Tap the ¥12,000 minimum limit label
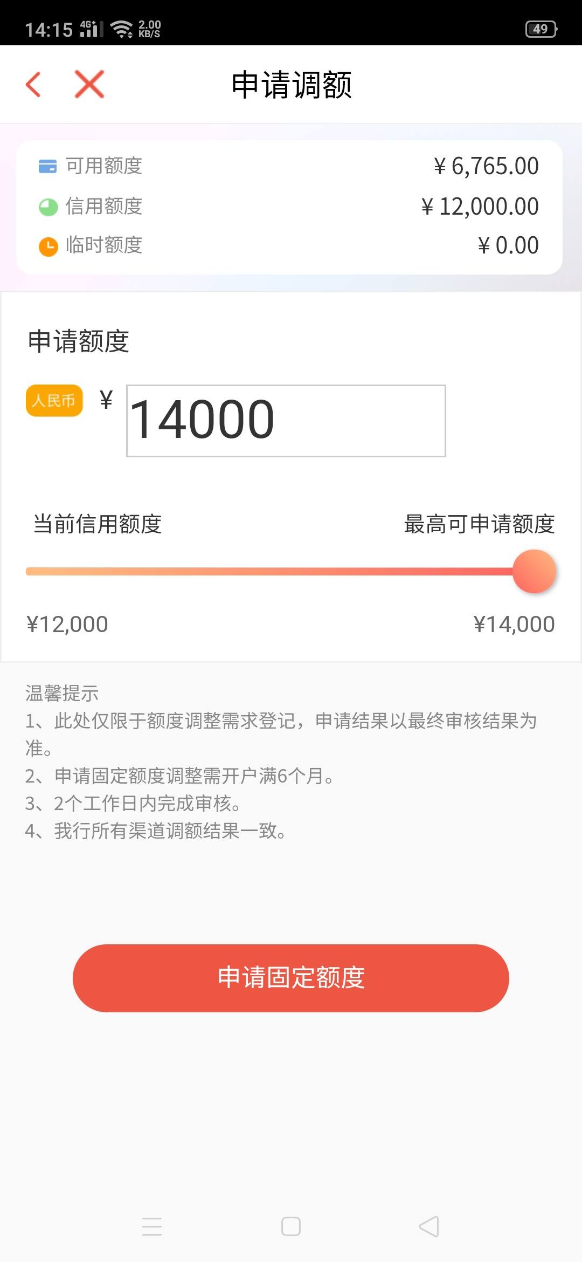This screenshot has height=1262, width=582. pyautogui.click(x=67, y=625)
